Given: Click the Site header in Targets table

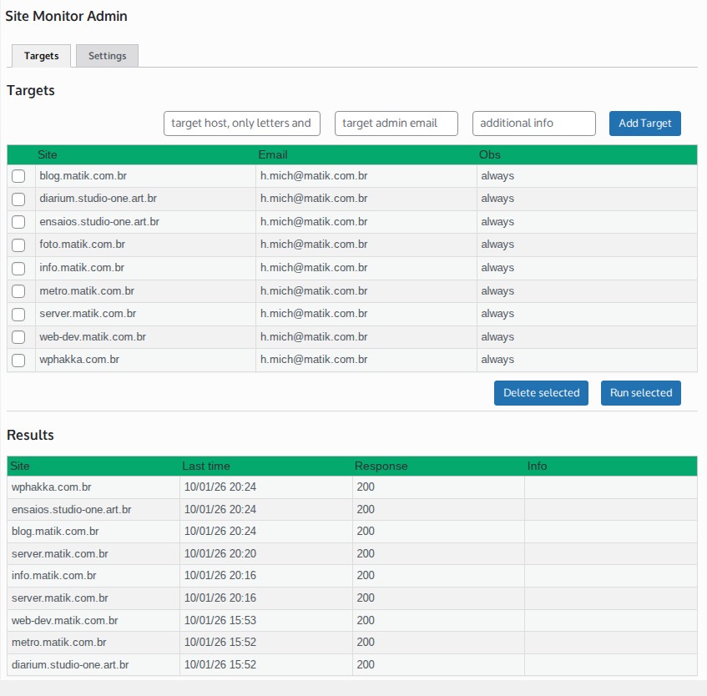Looking at the screenshot, I should (x=48, y=154).
